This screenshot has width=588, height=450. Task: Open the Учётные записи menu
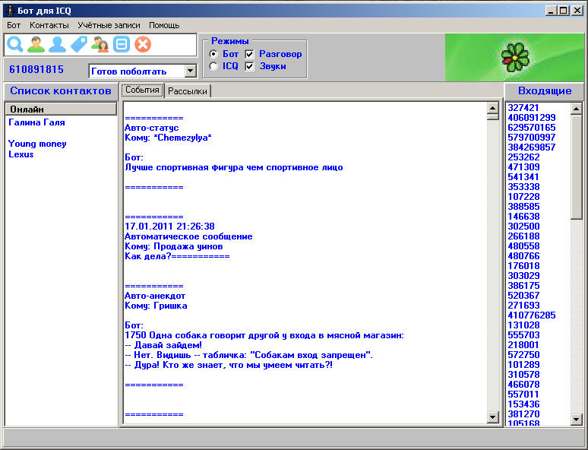coord(109,25)
